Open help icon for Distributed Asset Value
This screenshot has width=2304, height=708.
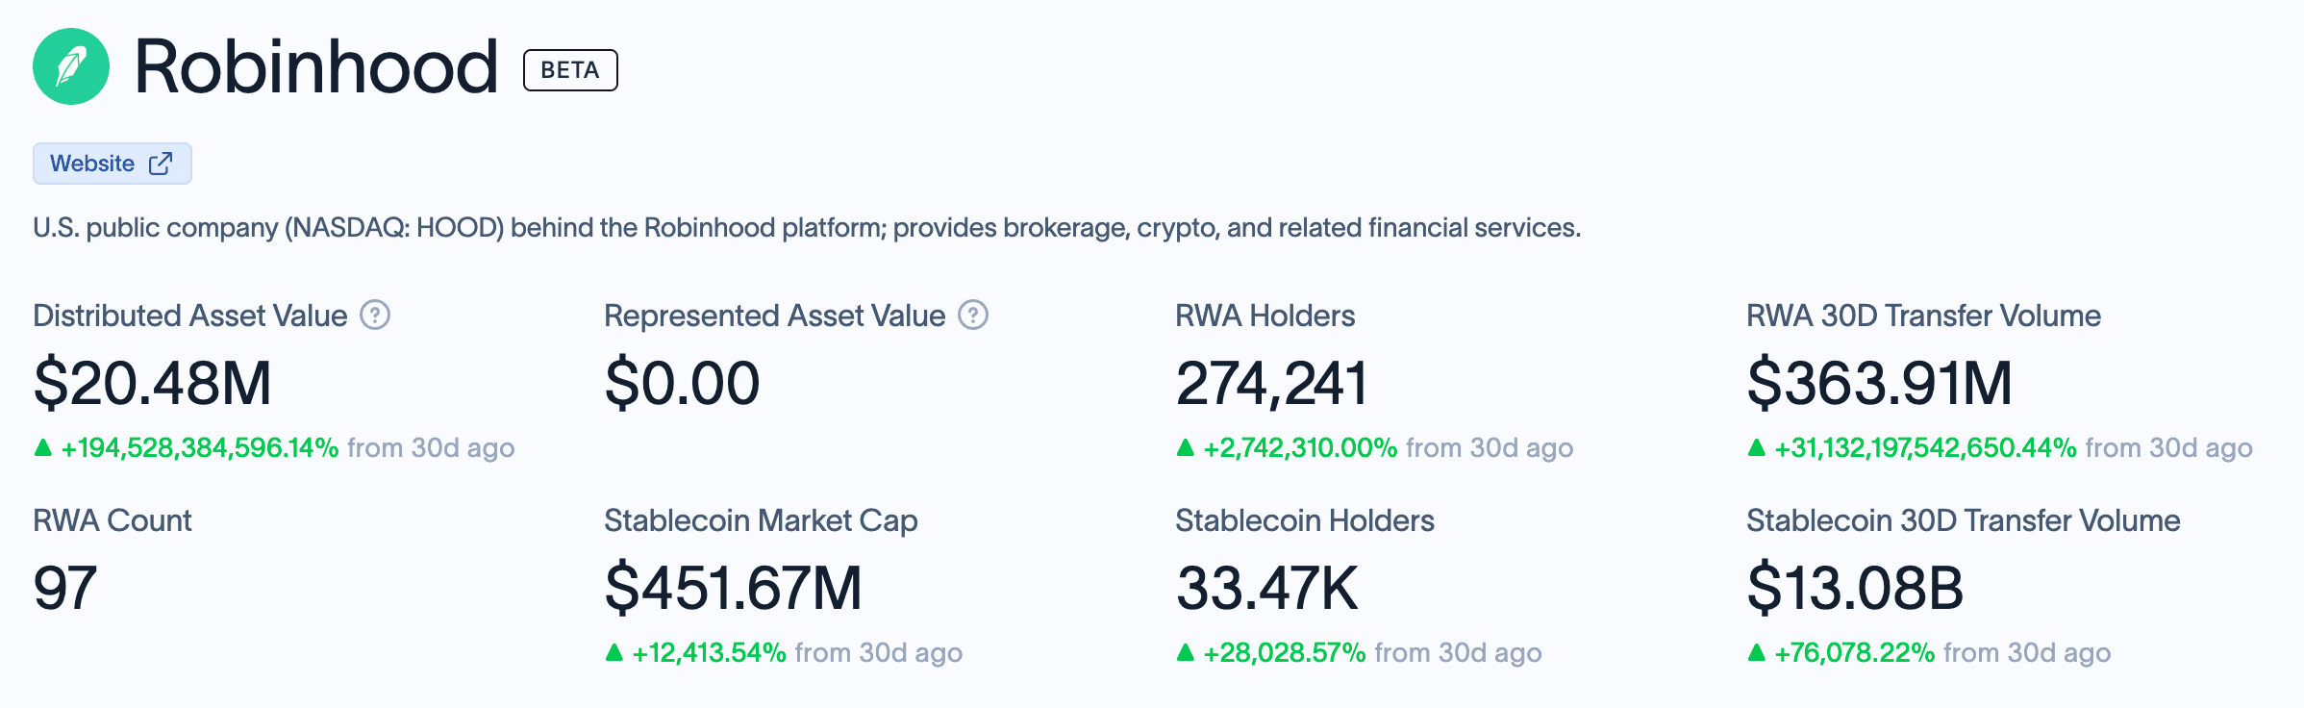(x=375, y=315)
